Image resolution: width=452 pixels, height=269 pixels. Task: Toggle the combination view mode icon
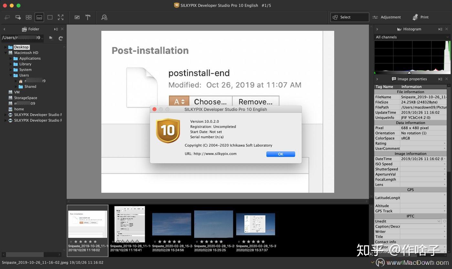(39, 17)
